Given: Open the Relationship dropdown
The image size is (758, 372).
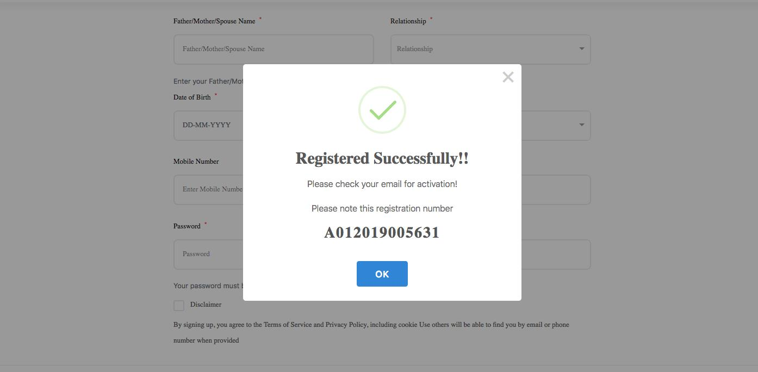Looking at the screenshot, I should click(x=490, y=49).
